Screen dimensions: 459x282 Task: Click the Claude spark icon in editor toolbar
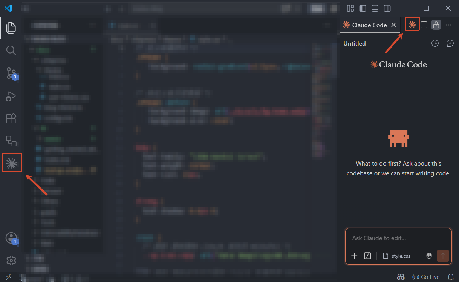[412, 25]
